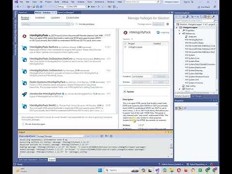Open the Debug configuration dropdown
Image resolution: width=232 pixels, height=174 pixels.
pos(62,7)
